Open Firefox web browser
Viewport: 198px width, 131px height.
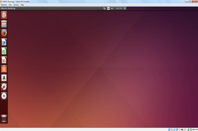click(4, 33)
